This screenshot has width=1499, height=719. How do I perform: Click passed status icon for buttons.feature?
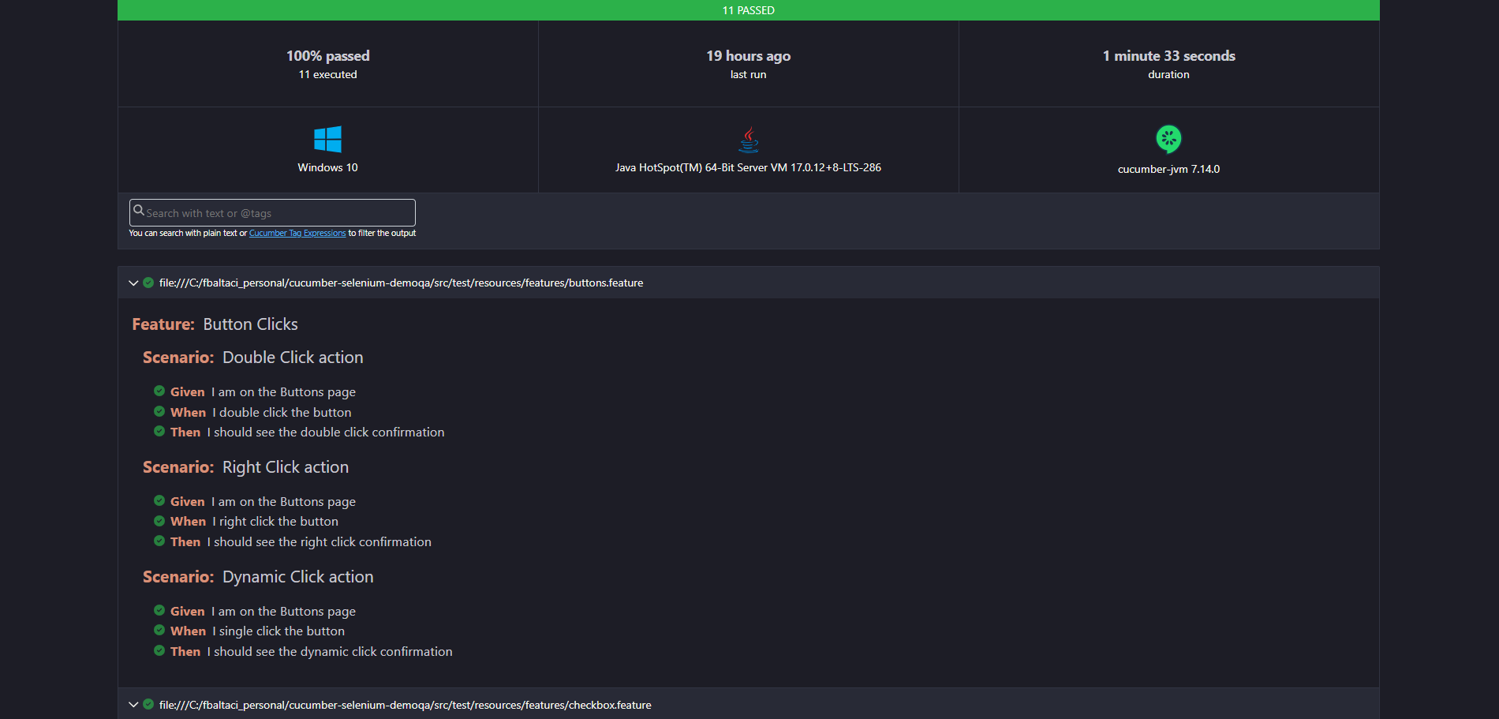148,283
